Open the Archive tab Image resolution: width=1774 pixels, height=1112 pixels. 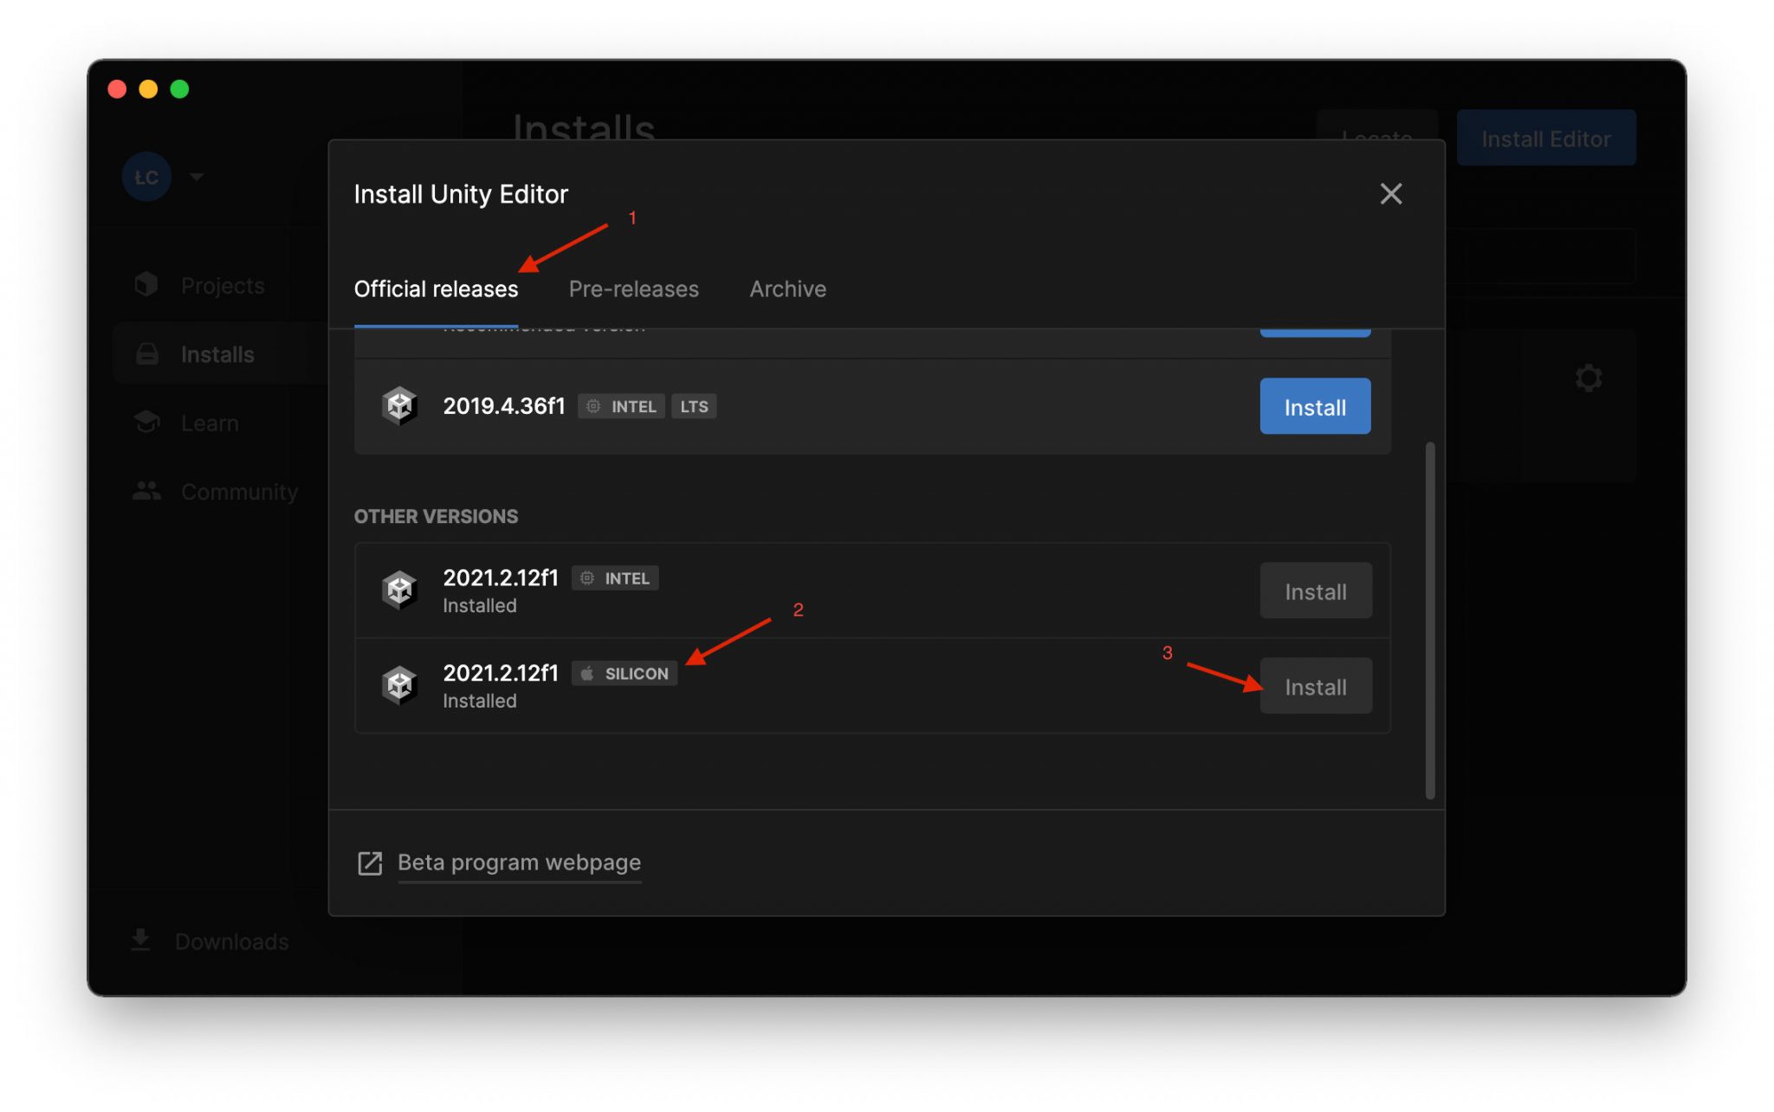(787, 288)
